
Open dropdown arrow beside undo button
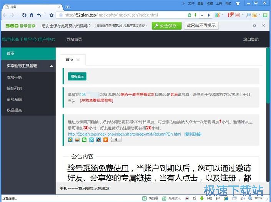click(x=45, y=15)
